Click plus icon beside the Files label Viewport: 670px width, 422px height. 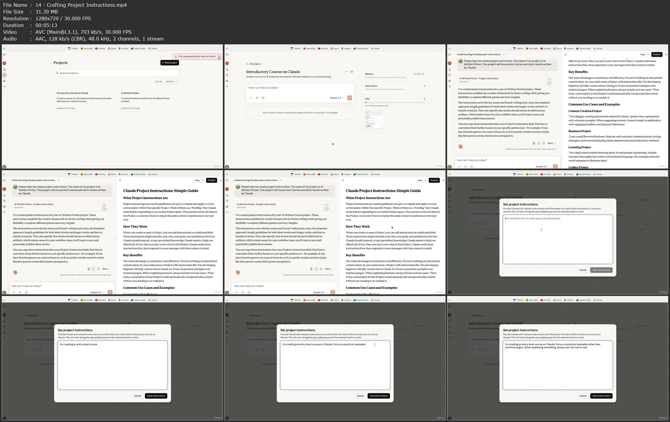click(x=424, y=99)
